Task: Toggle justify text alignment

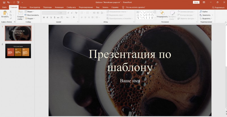Action: tap(93, 17)
